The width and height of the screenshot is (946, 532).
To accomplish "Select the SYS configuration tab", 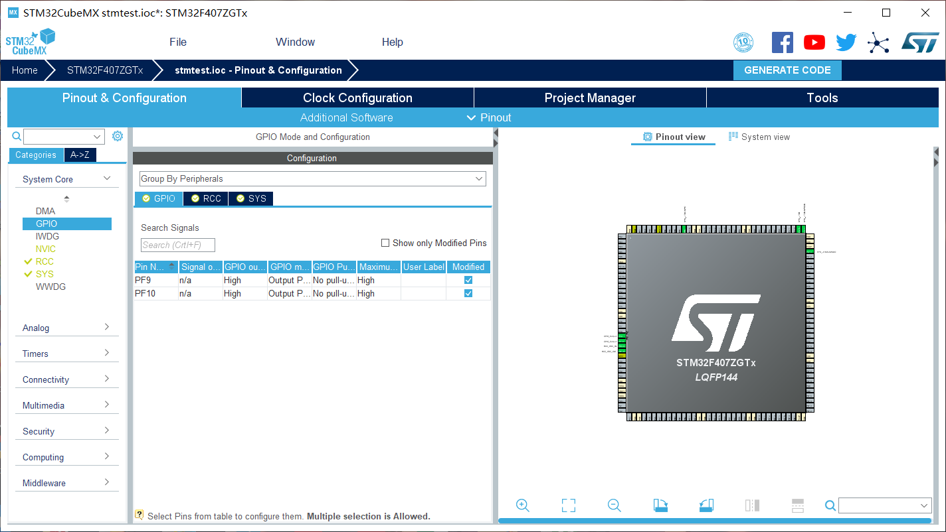I will [250, 198].
